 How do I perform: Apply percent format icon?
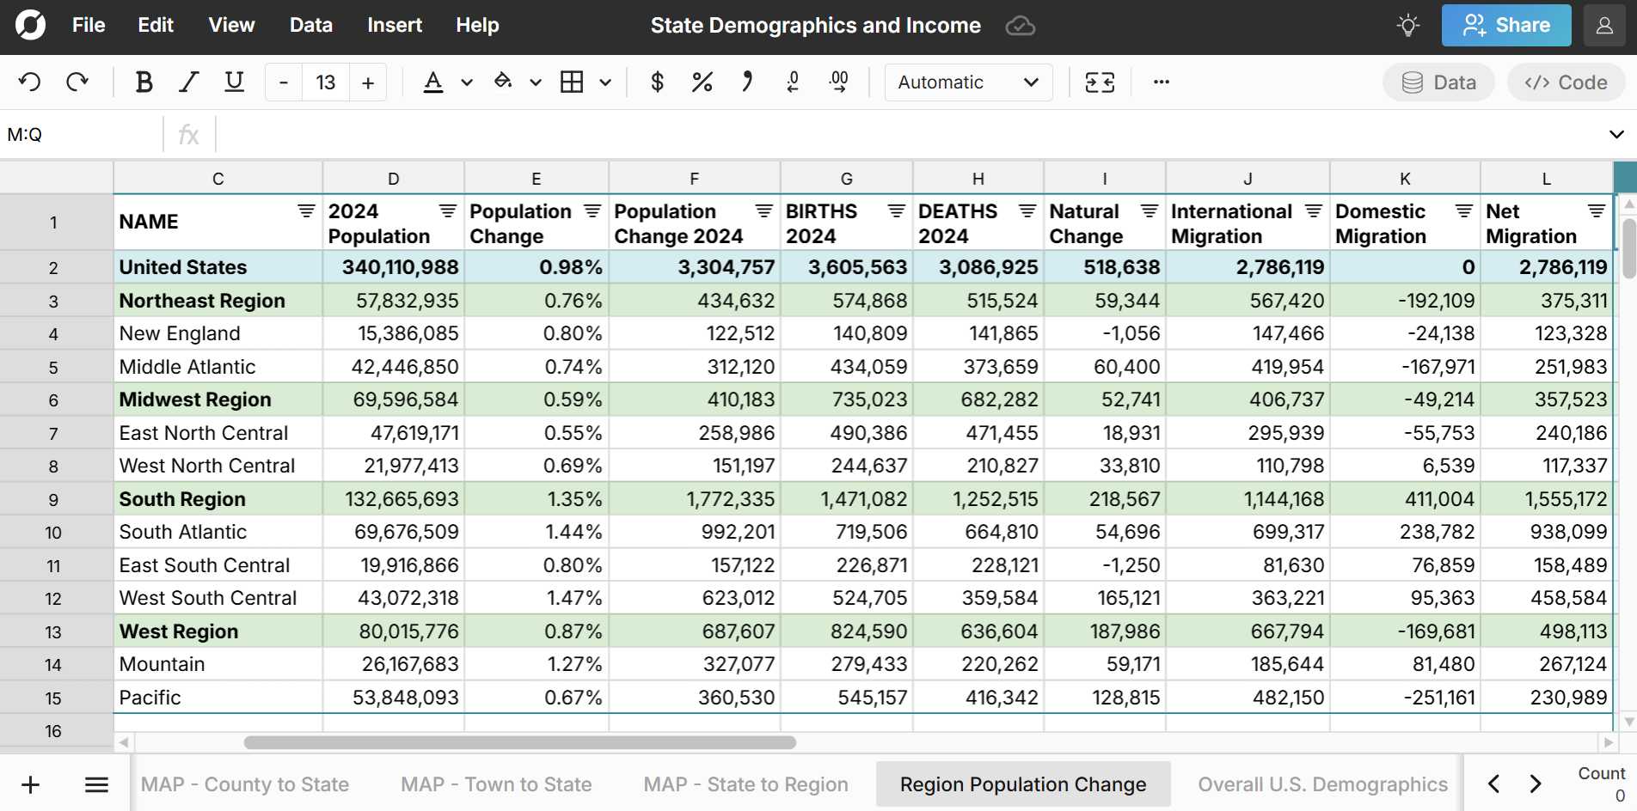[x=702, y=82]
